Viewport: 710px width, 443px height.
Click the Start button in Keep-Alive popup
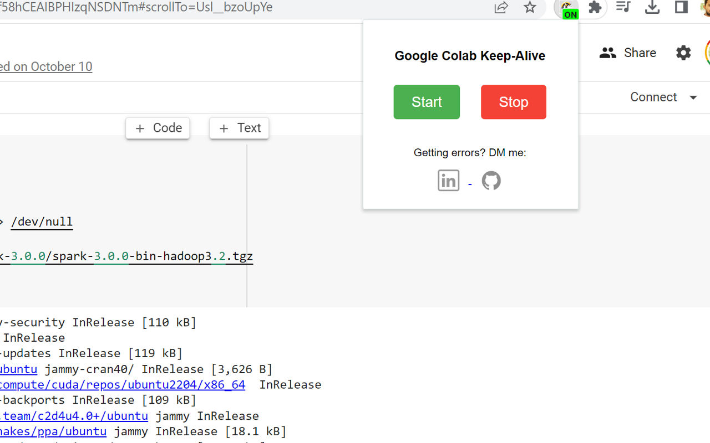pos(427,102)
